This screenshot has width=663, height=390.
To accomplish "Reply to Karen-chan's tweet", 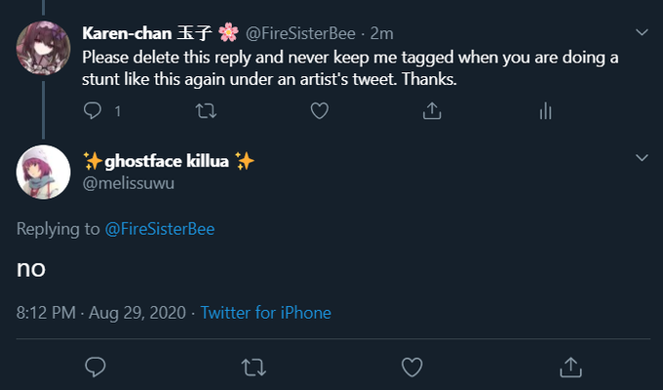I will click(x=94, y=111).
